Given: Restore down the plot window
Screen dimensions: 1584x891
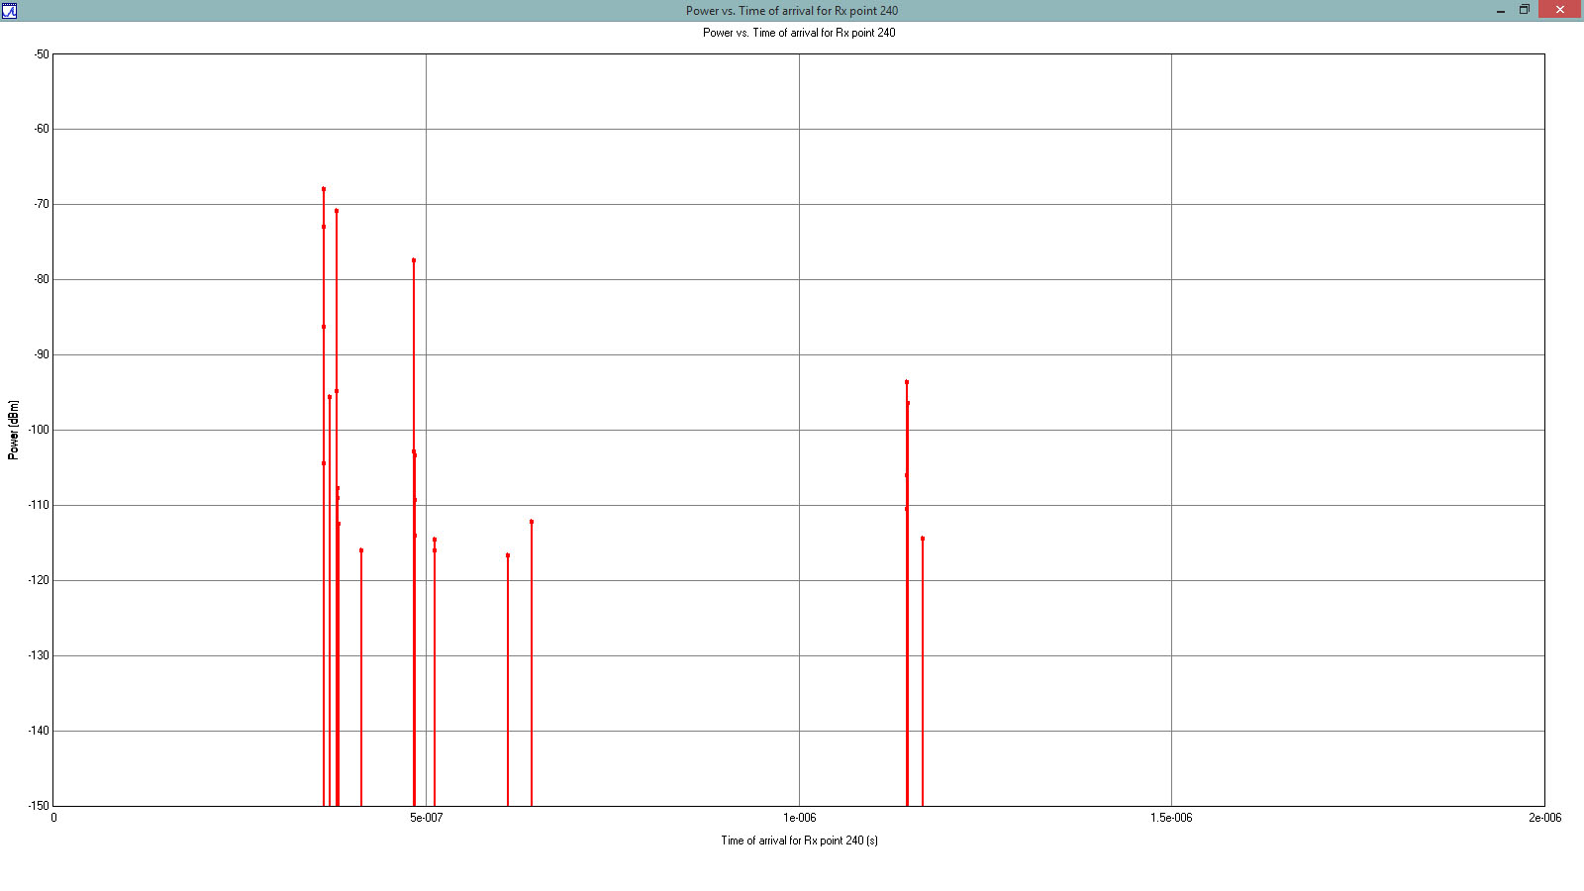Looking at the screenshot, I should coord(1525,10).
